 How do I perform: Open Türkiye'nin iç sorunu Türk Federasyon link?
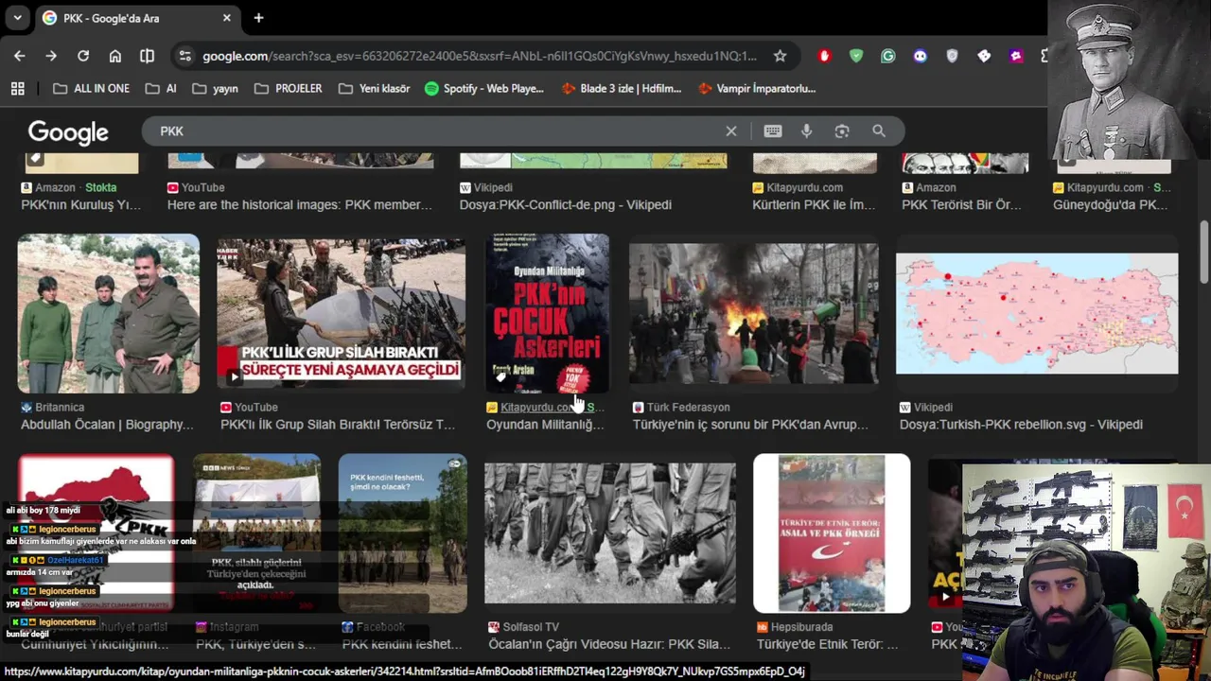point(750,425)
